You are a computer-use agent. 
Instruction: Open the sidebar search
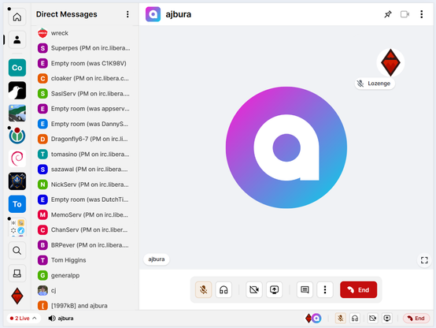[x=17, y=250]
